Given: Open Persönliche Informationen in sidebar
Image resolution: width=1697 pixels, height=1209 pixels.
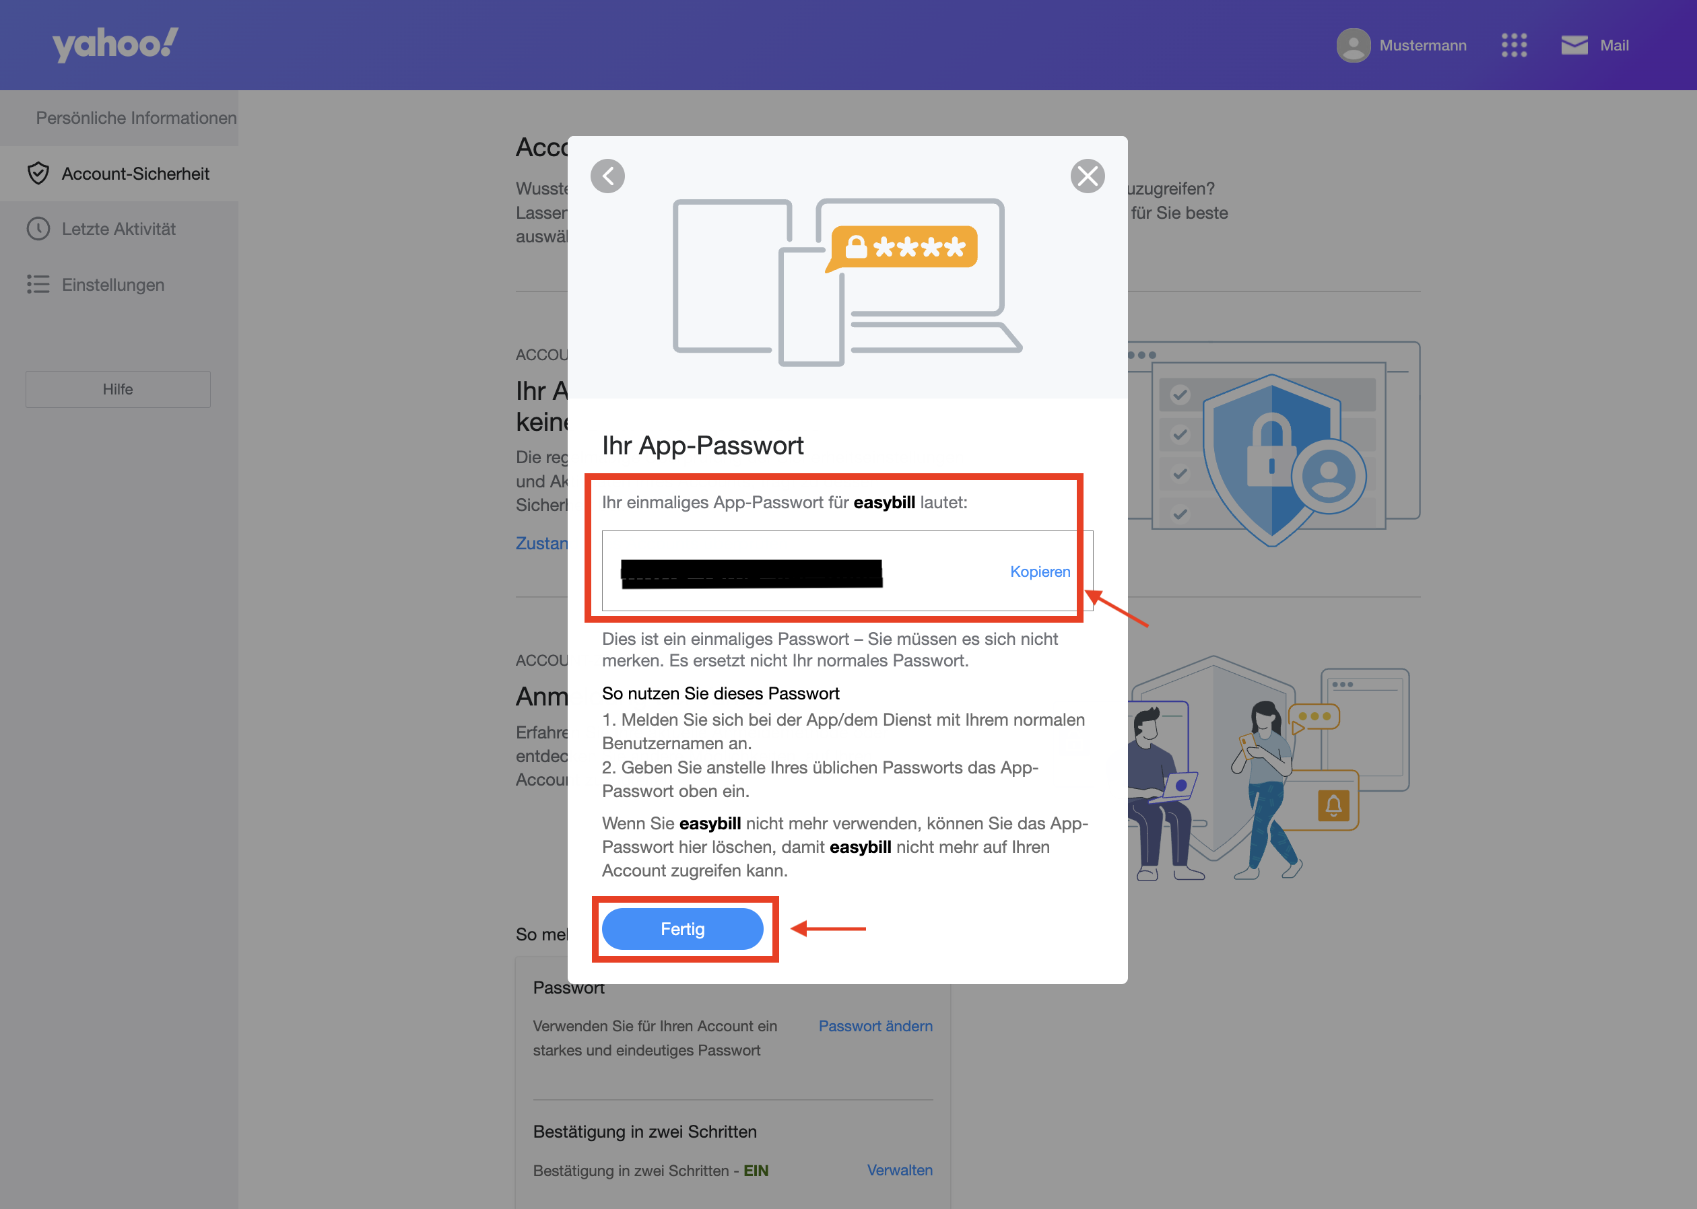Looking at the screenshot, I should click(x=136, y=118).
